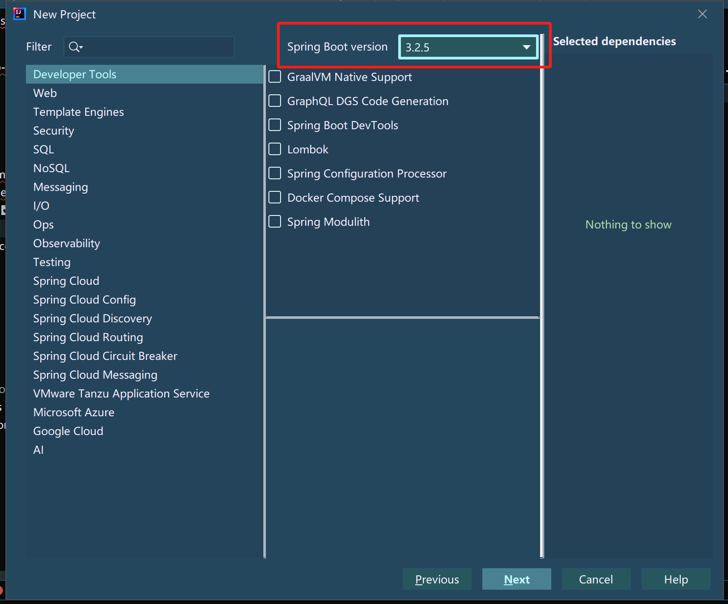Enable GraalVM Native Support checkbox
The image size is (728, 604).
(275, 76)
